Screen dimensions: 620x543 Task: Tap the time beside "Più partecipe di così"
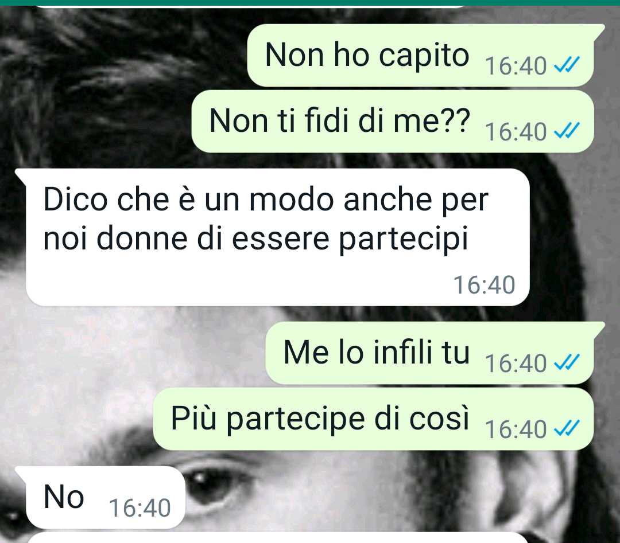(516, 429)
